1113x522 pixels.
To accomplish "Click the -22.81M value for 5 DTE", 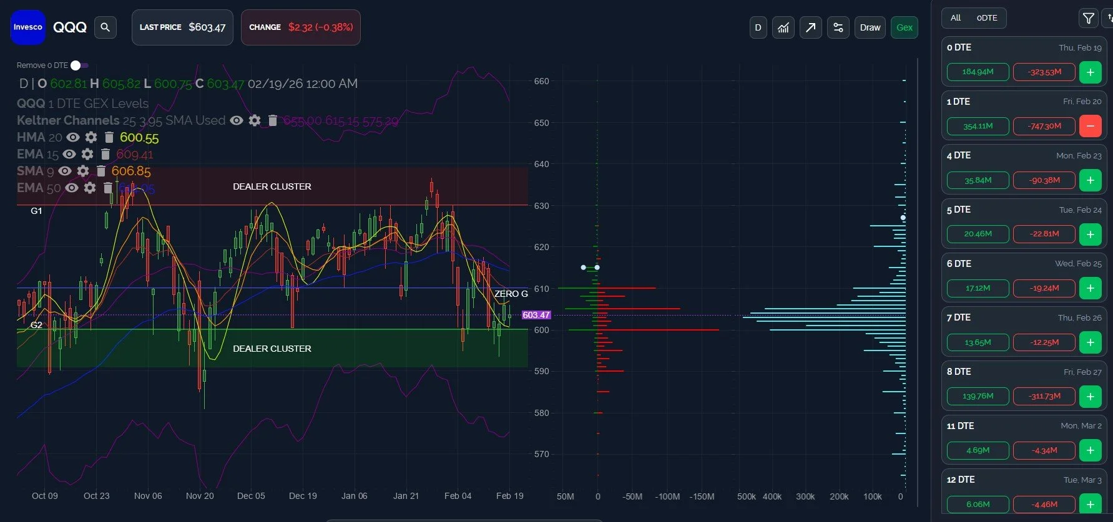I will click(x=1044, y=234).
